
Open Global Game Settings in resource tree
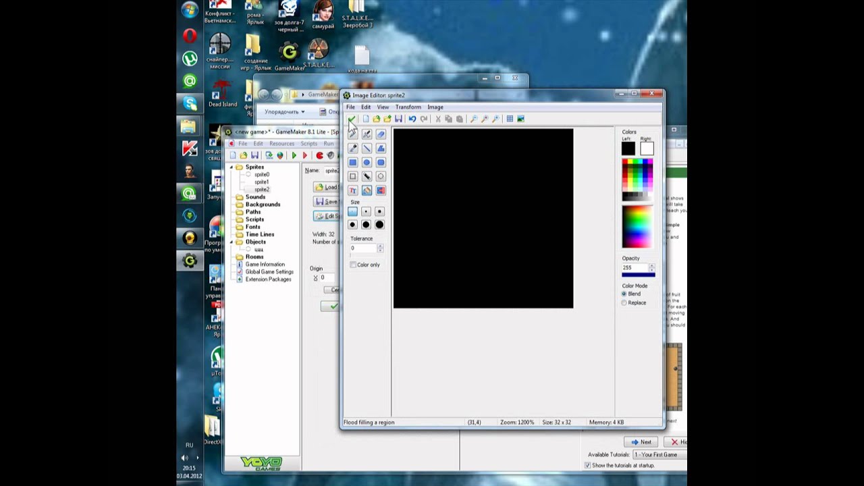click(x=269, y=272)
